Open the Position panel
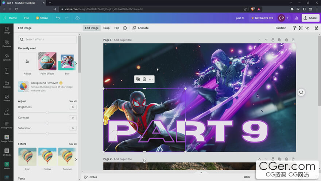Viewport: 321px width, 181px height. point(281,28)
